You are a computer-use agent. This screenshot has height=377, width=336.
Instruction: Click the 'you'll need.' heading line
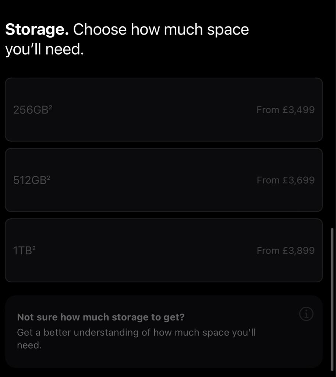45,49
